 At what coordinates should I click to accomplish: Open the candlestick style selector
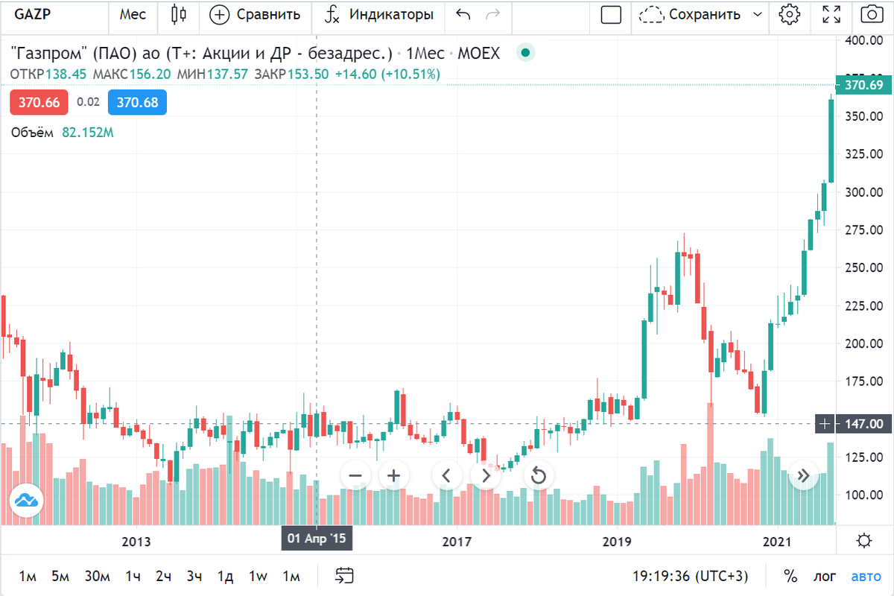click(177, 15)
